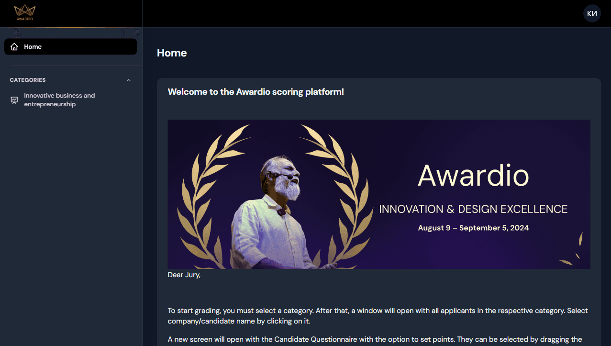Screen dimensions: 611x346
Task: Click the CATEGORIES section header label
Action: 28,80
